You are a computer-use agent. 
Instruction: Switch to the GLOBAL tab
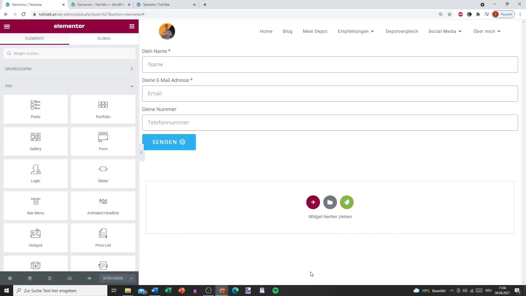[104, 38]
